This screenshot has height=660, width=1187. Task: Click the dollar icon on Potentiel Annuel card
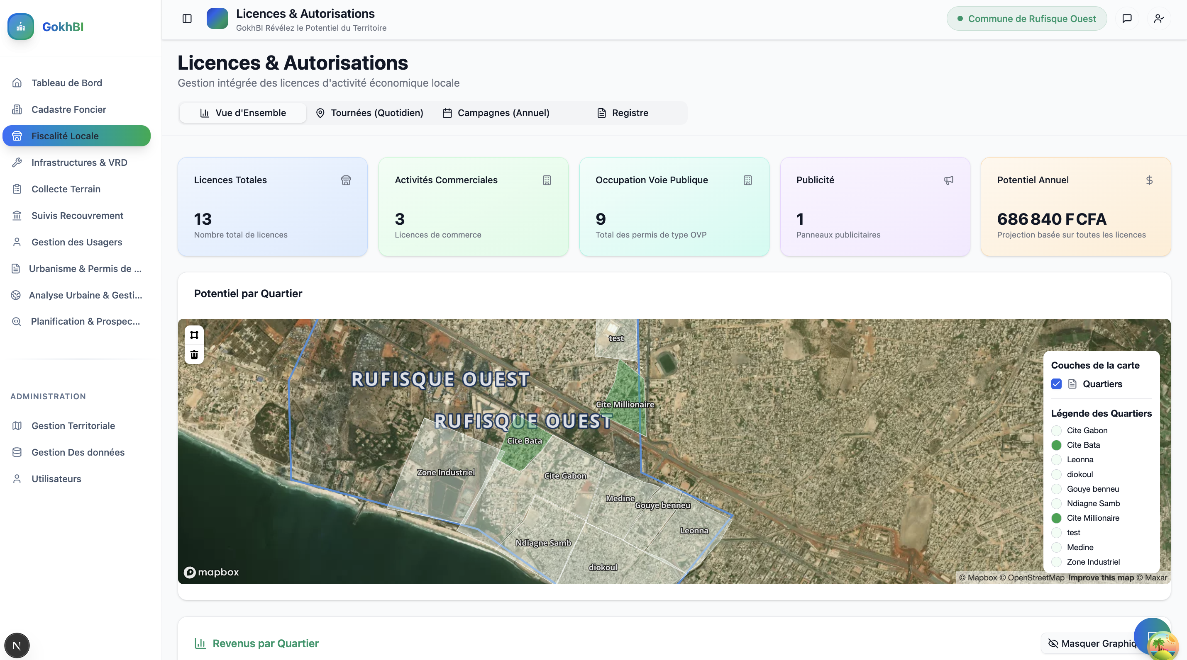[1149, 180]
